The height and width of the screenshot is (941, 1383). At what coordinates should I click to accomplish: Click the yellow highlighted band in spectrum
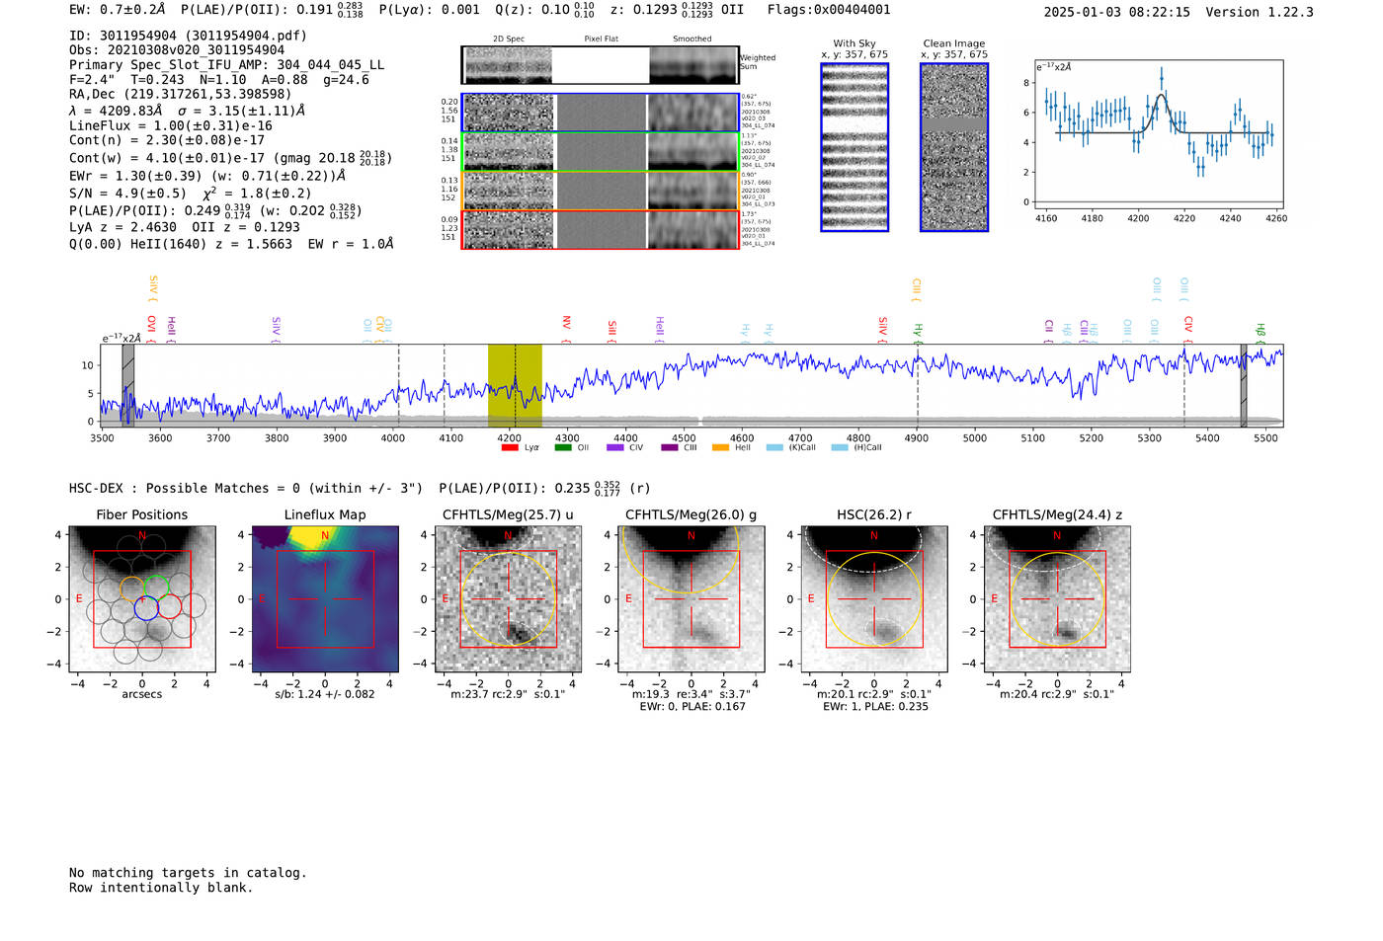[515, 385]
